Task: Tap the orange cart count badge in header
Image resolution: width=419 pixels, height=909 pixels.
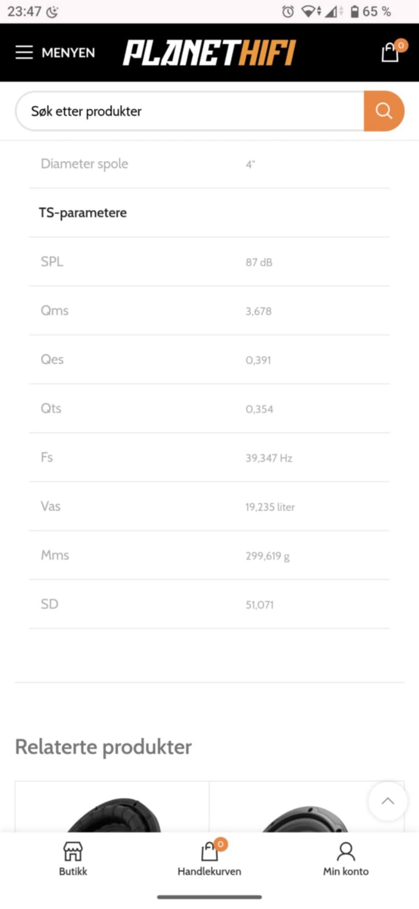Action: (x=401, y=45)
